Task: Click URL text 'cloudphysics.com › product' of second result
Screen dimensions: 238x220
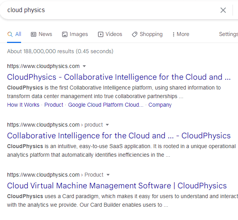Action: (x=55, y=125)
